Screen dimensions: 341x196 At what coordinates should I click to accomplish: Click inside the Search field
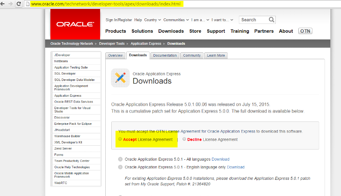click(254, 20)
